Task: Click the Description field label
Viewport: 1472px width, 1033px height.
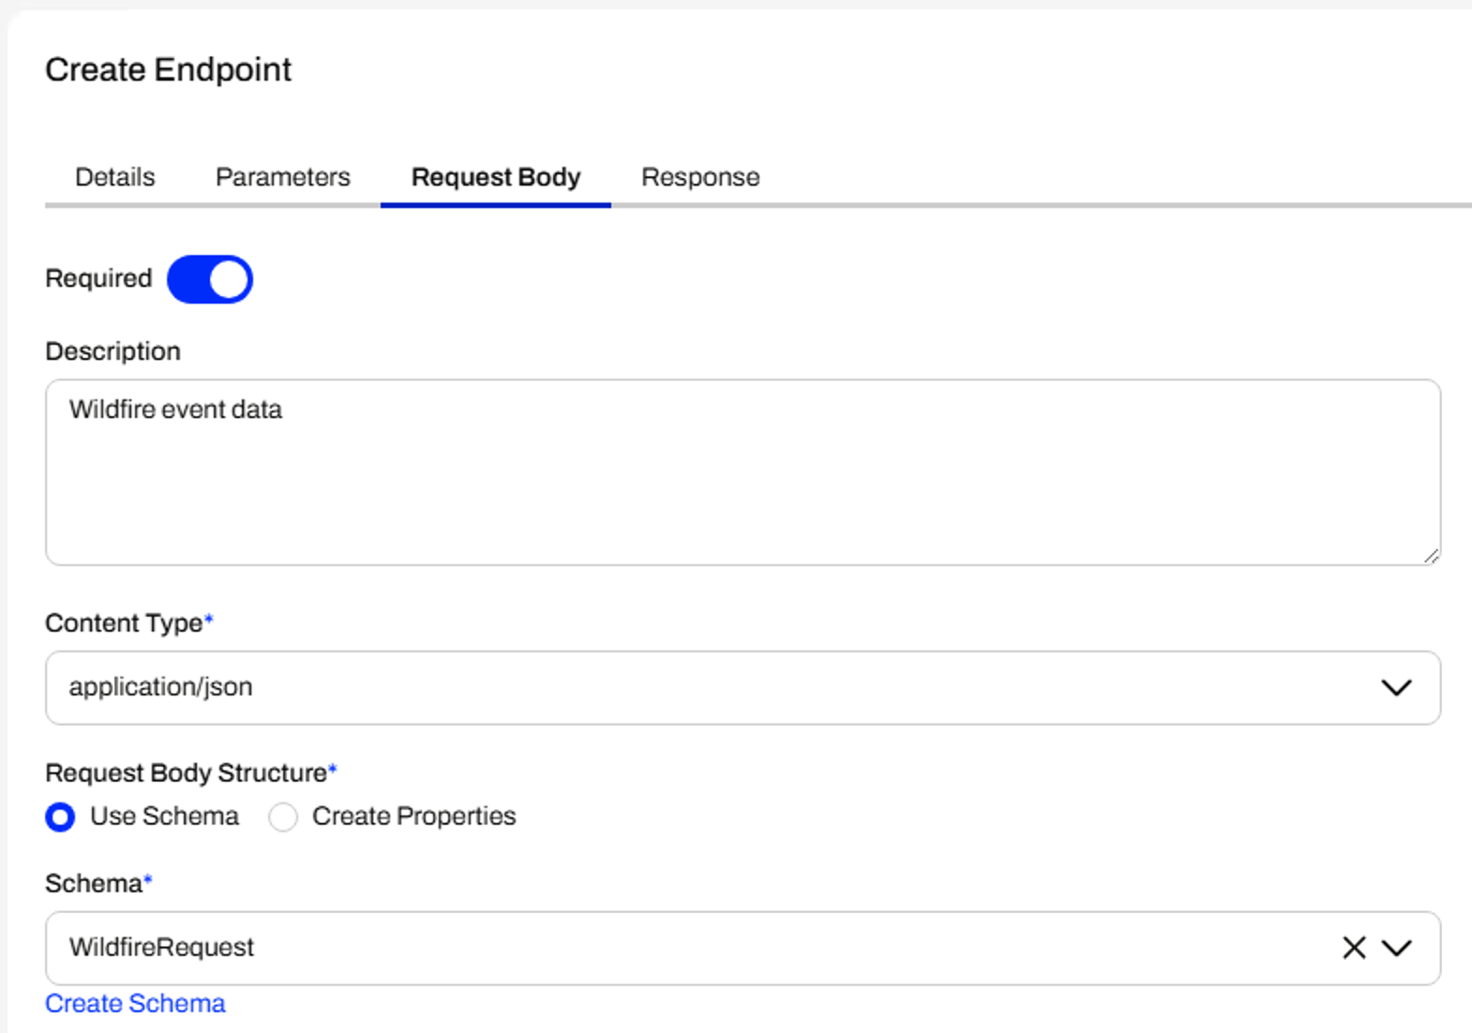Action: pyautogui.click(x=113, y=352)
